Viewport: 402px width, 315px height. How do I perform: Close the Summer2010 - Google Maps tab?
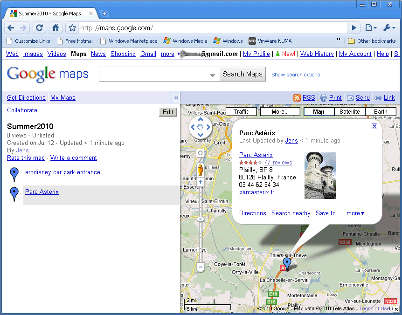tap(91, 14)
